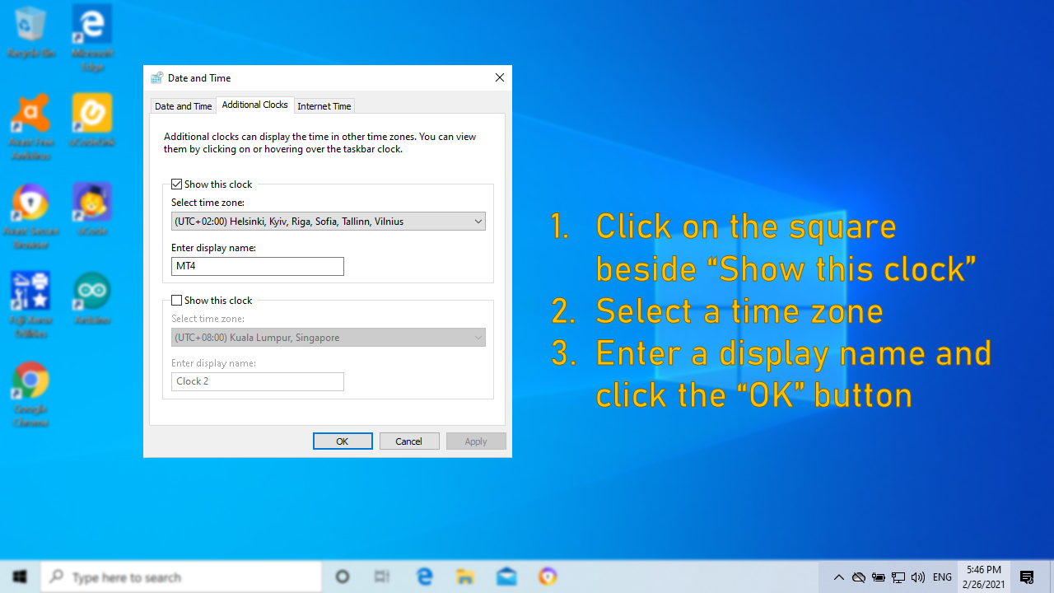The width and height of the screenshot is (1054, 593).
Task: Select the Avast Secure Browser desktop icon
Action: tap(30, 200)
